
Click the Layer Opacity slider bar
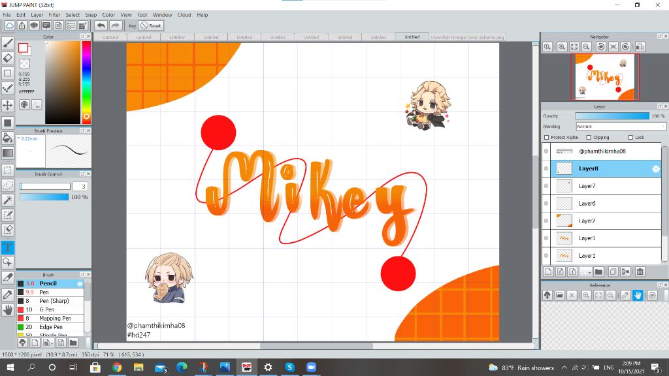pyautogui.click(x=612, y=116)
